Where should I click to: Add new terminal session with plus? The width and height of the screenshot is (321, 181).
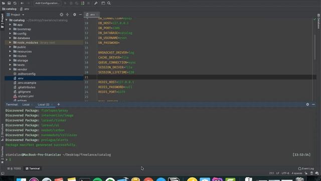(x=59, y=105)
